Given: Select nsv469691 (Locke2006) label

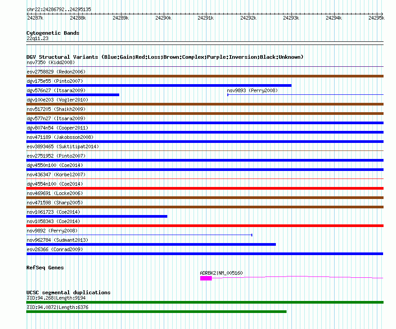Looking at the screenshot, I should pyautogui.click(x=55, y=193).
